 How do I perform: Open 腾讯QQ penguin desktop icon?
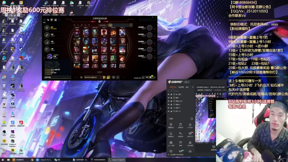click(x=71, y=13)
